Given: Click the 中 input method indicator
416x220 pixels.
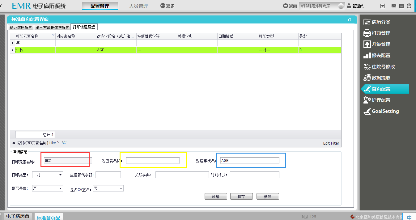Looking at the screenshot, I should point(409,217).
